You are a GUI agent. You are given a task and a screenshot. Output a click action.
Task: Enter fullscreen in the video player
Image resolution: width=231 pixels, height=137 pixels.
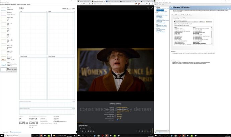(152, 8)
